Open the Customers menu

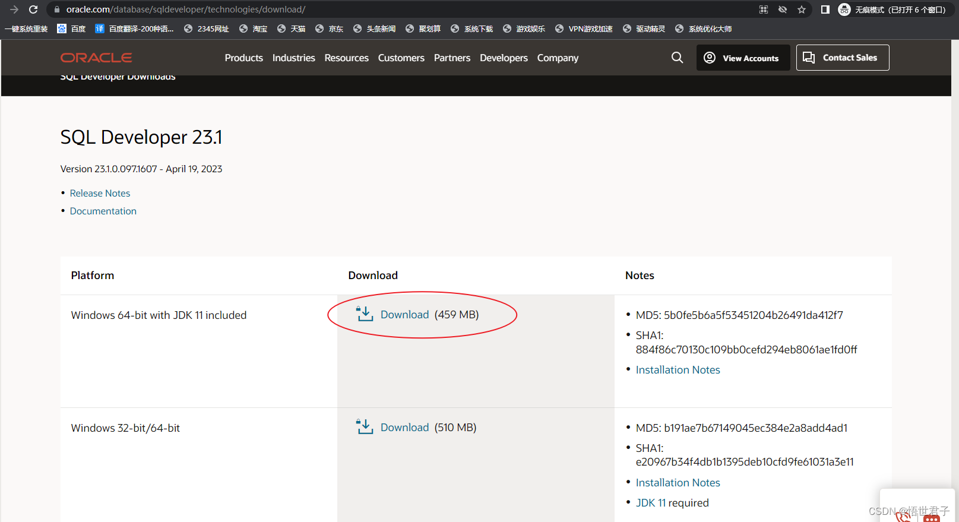(401, 58)
